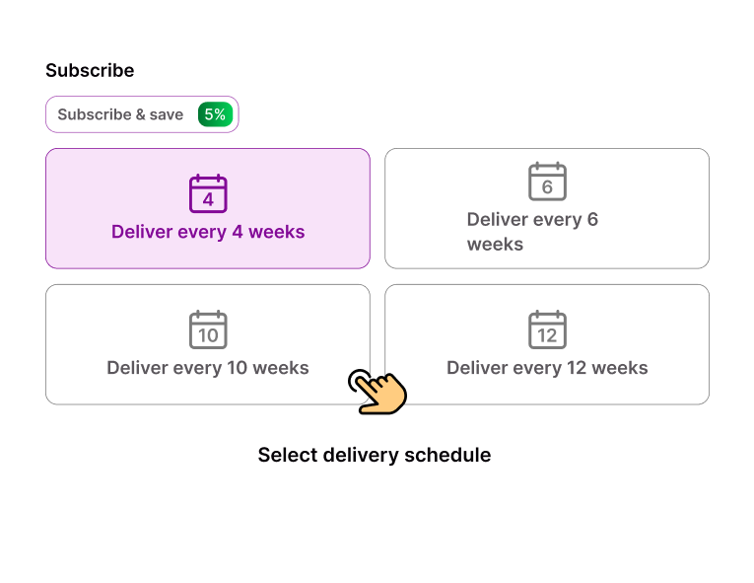Click the "Subscribe & save" text
Image resolution: width=754 pixels, height=583 pixels.
pyautogui.click(x=120, y=114)
